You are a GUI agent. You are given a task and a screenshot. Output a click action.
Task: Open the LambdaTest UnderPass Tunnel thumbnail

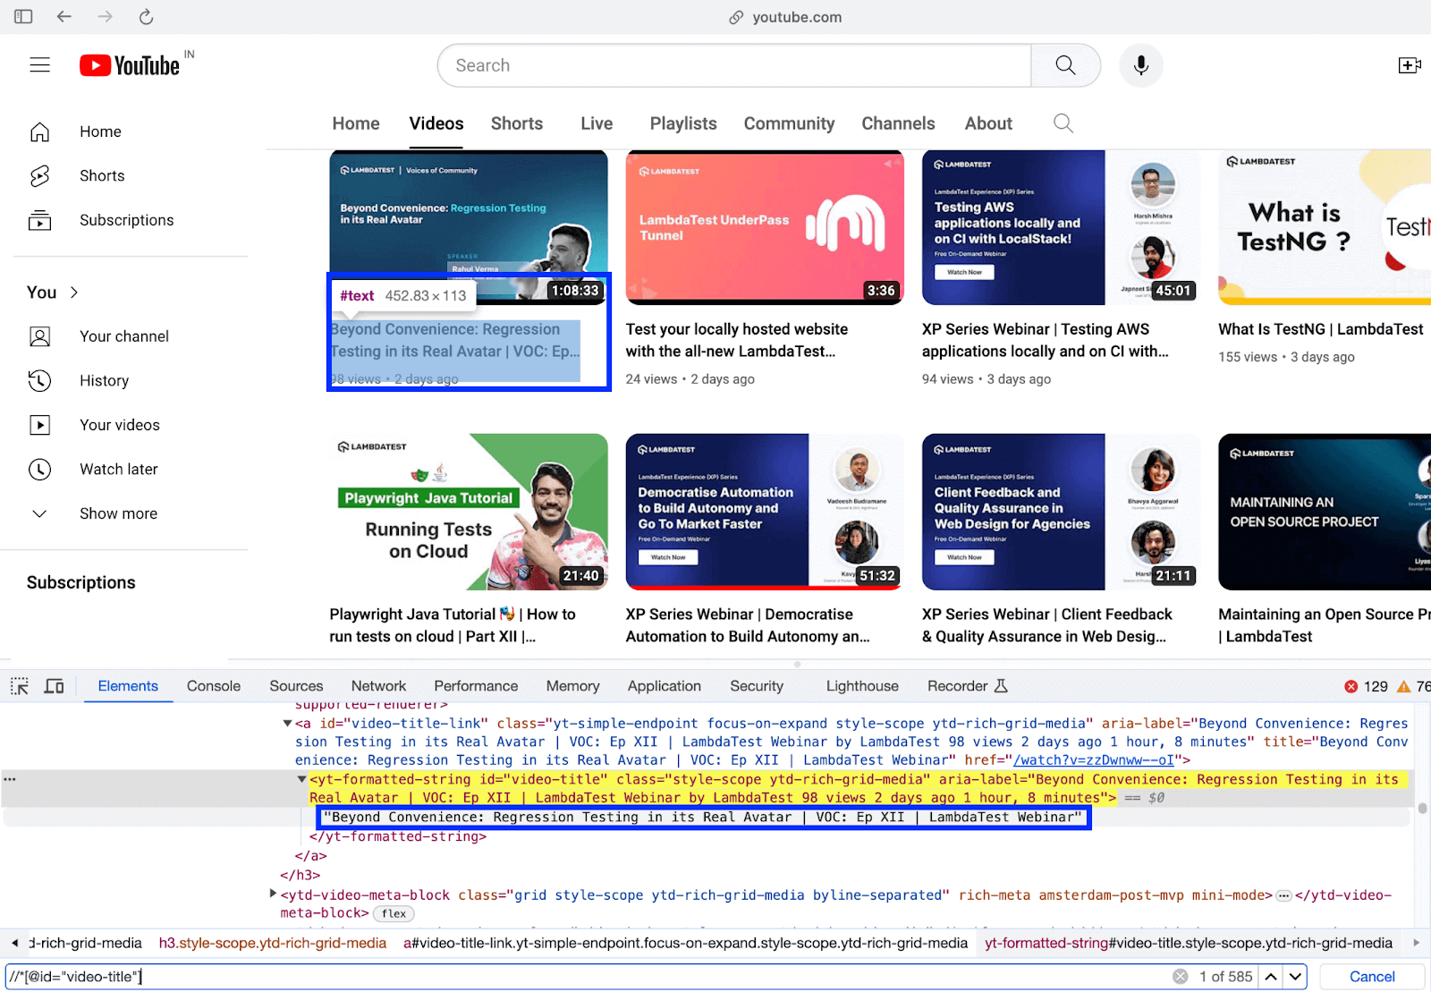(x=765, y=227)
